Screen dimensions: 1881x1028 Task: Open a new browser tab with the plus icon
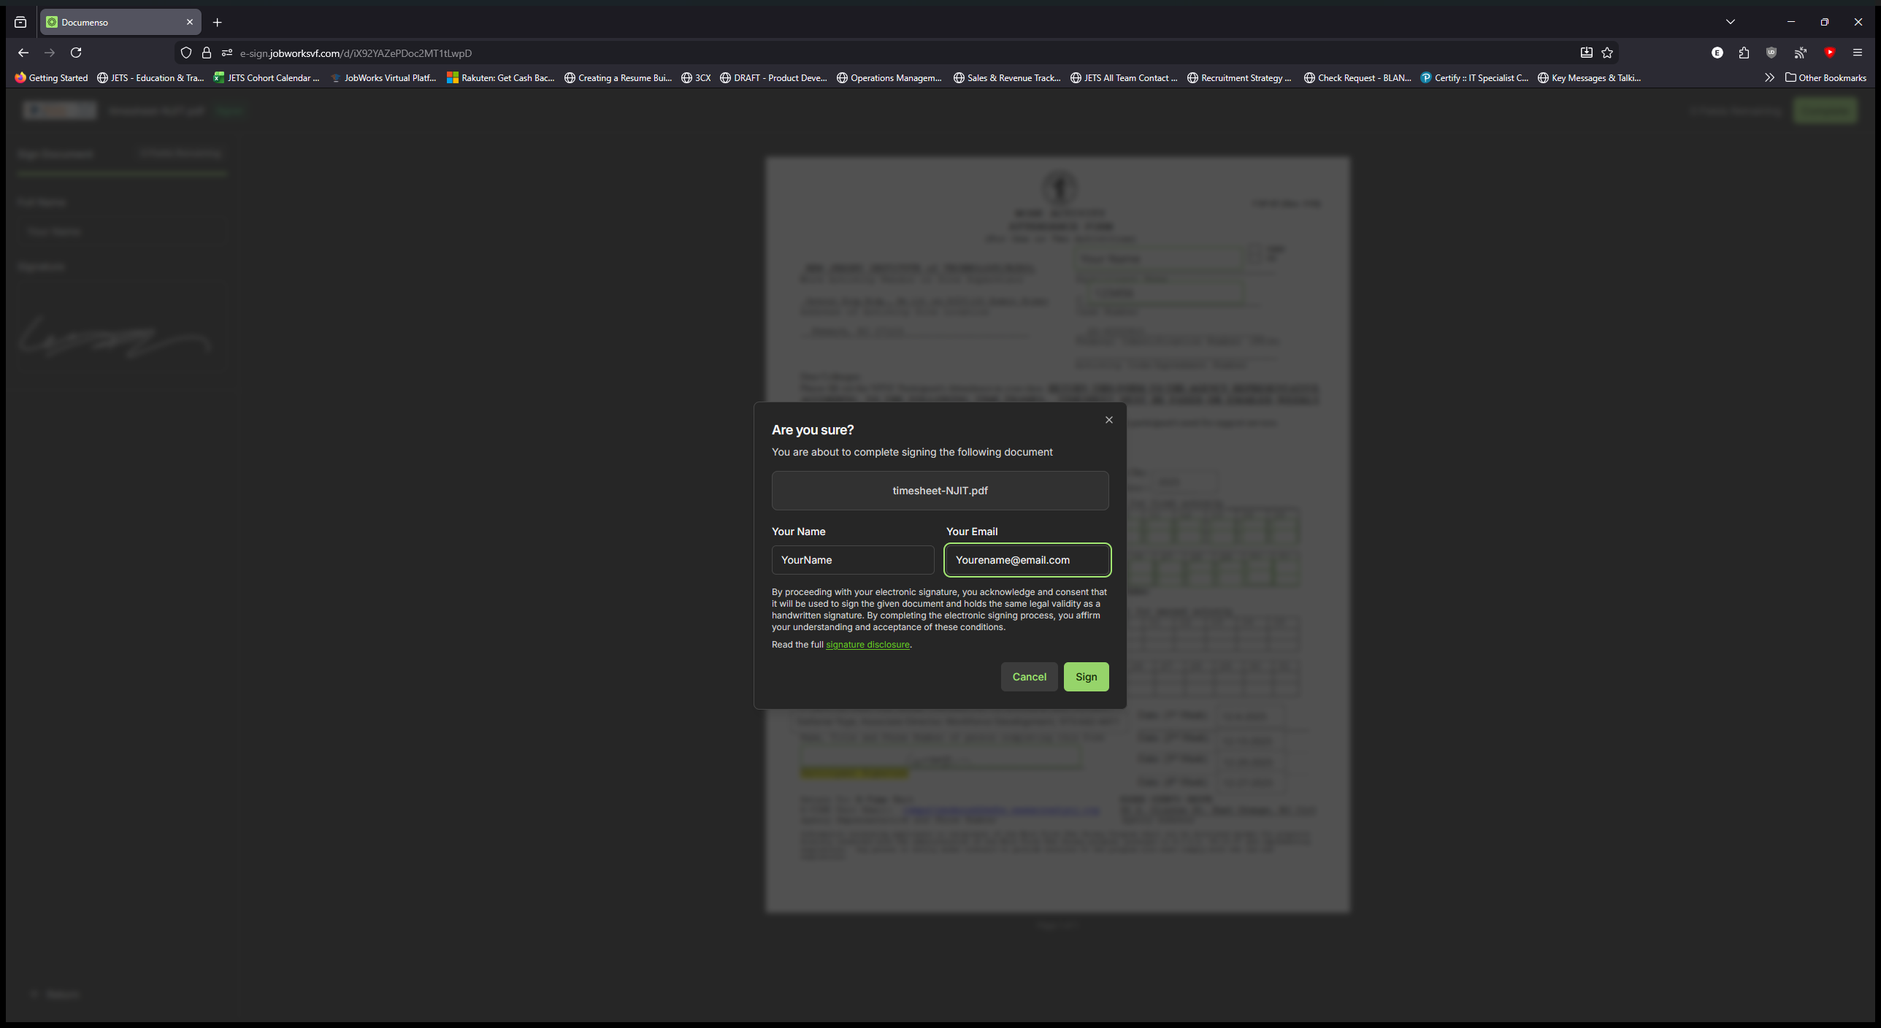[x=217, y=22]
